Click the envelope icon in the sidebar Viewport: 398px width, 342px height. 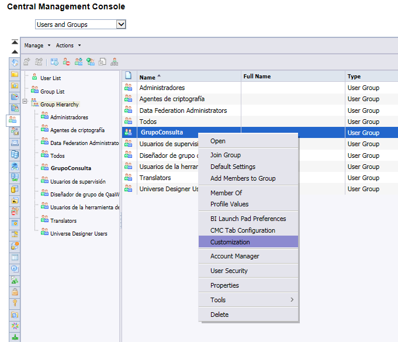15,143
